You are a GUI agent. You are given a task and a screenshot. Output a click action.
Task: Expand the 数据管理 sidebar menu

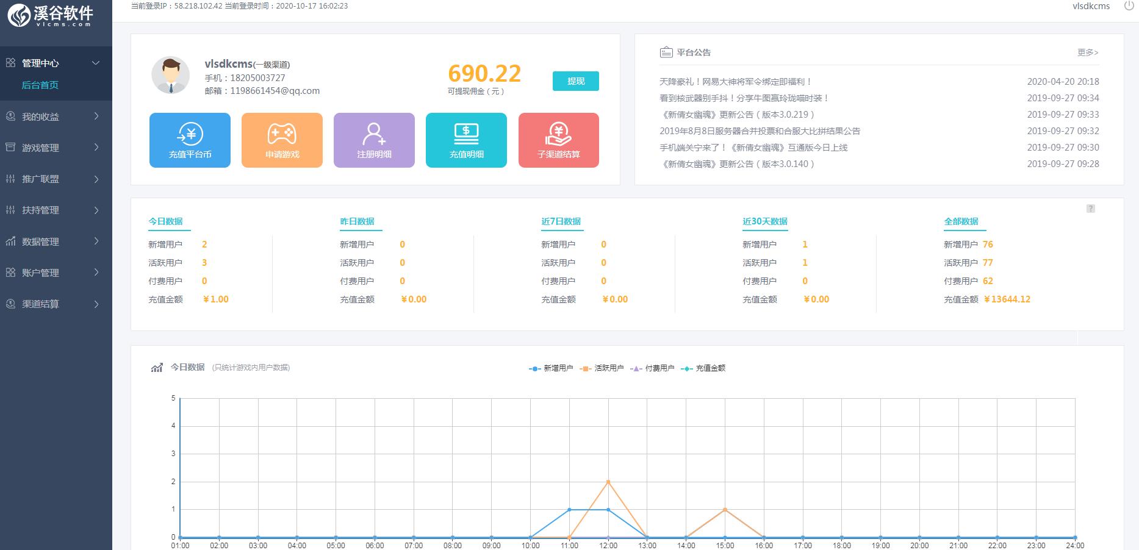(56, 241)
